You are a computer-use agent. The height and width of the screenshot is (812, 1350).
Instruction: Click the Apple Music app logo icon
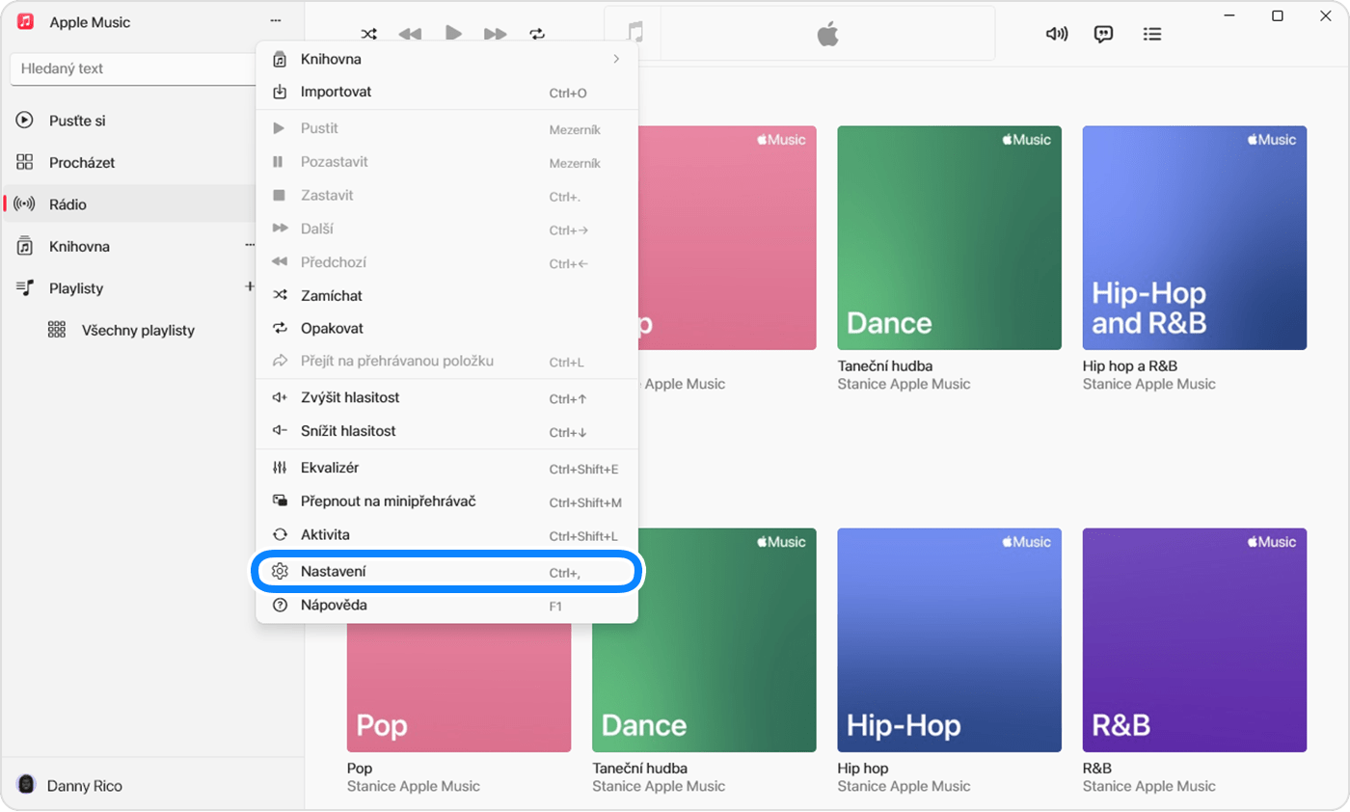pos(26,21)
